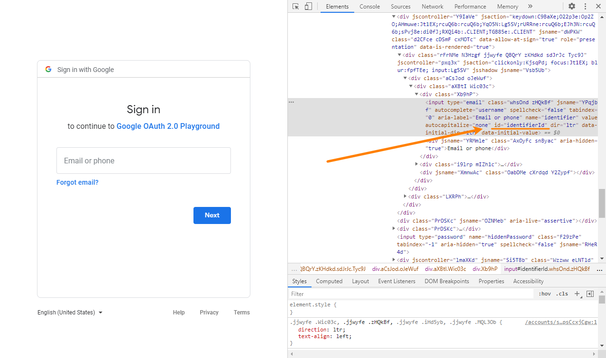Click the computed styles sidebar toggle icon

tap(590, 294)
